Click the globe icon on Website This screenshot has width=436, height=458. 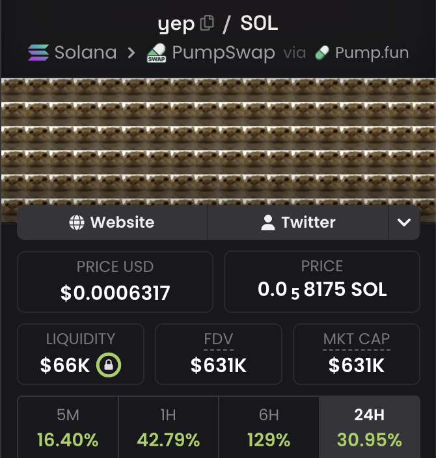click(x=77, y=222)
